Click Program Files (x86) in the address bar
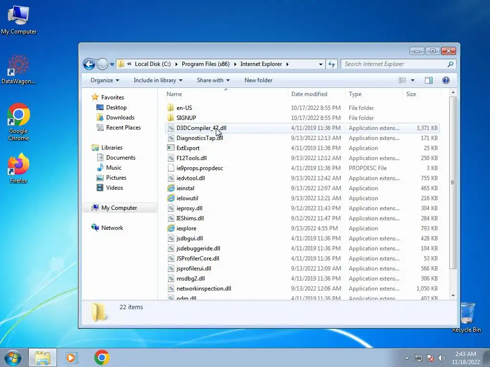 206,64
